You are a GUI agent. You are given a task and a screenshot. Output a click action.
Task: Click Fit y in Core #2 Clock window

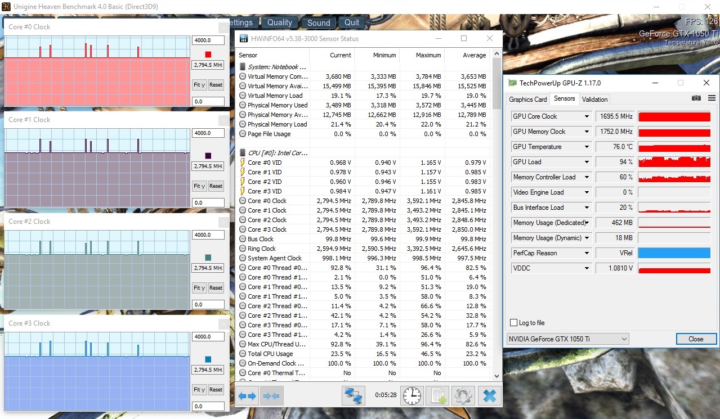pyautogui.click(x=199, y=288)
